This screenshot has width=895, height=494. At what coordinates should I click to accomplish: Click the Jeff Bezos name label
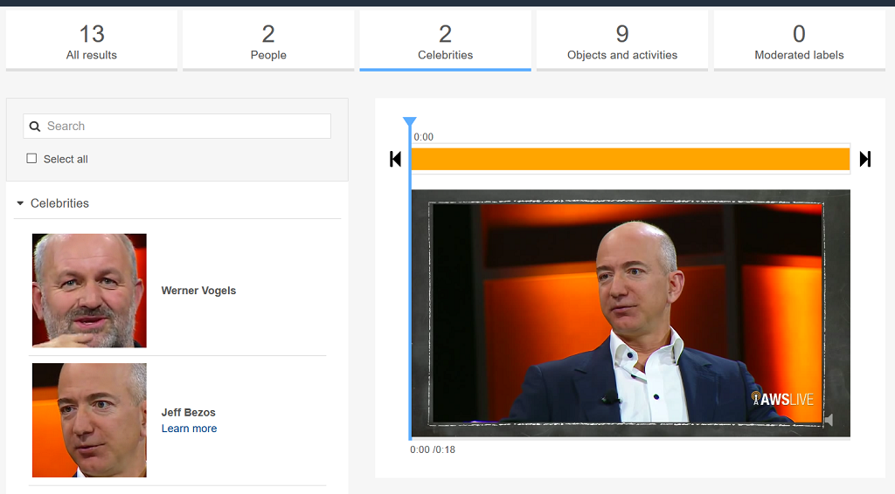click(189, 413)
